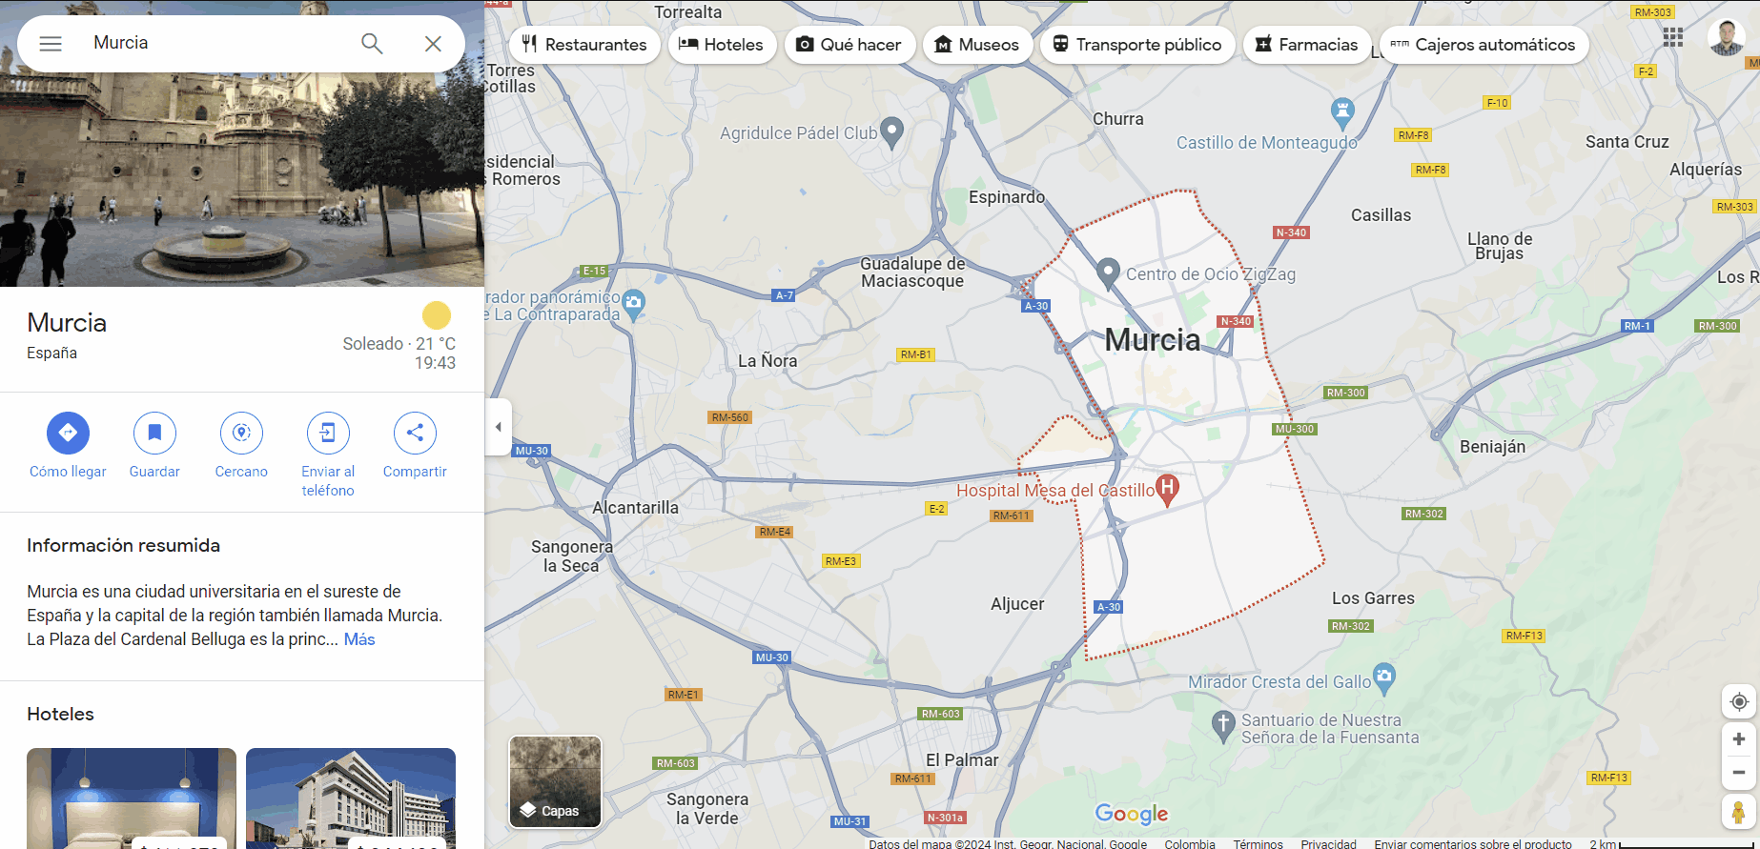Zoom out of the map
1760x849 pixels.
1739,773
